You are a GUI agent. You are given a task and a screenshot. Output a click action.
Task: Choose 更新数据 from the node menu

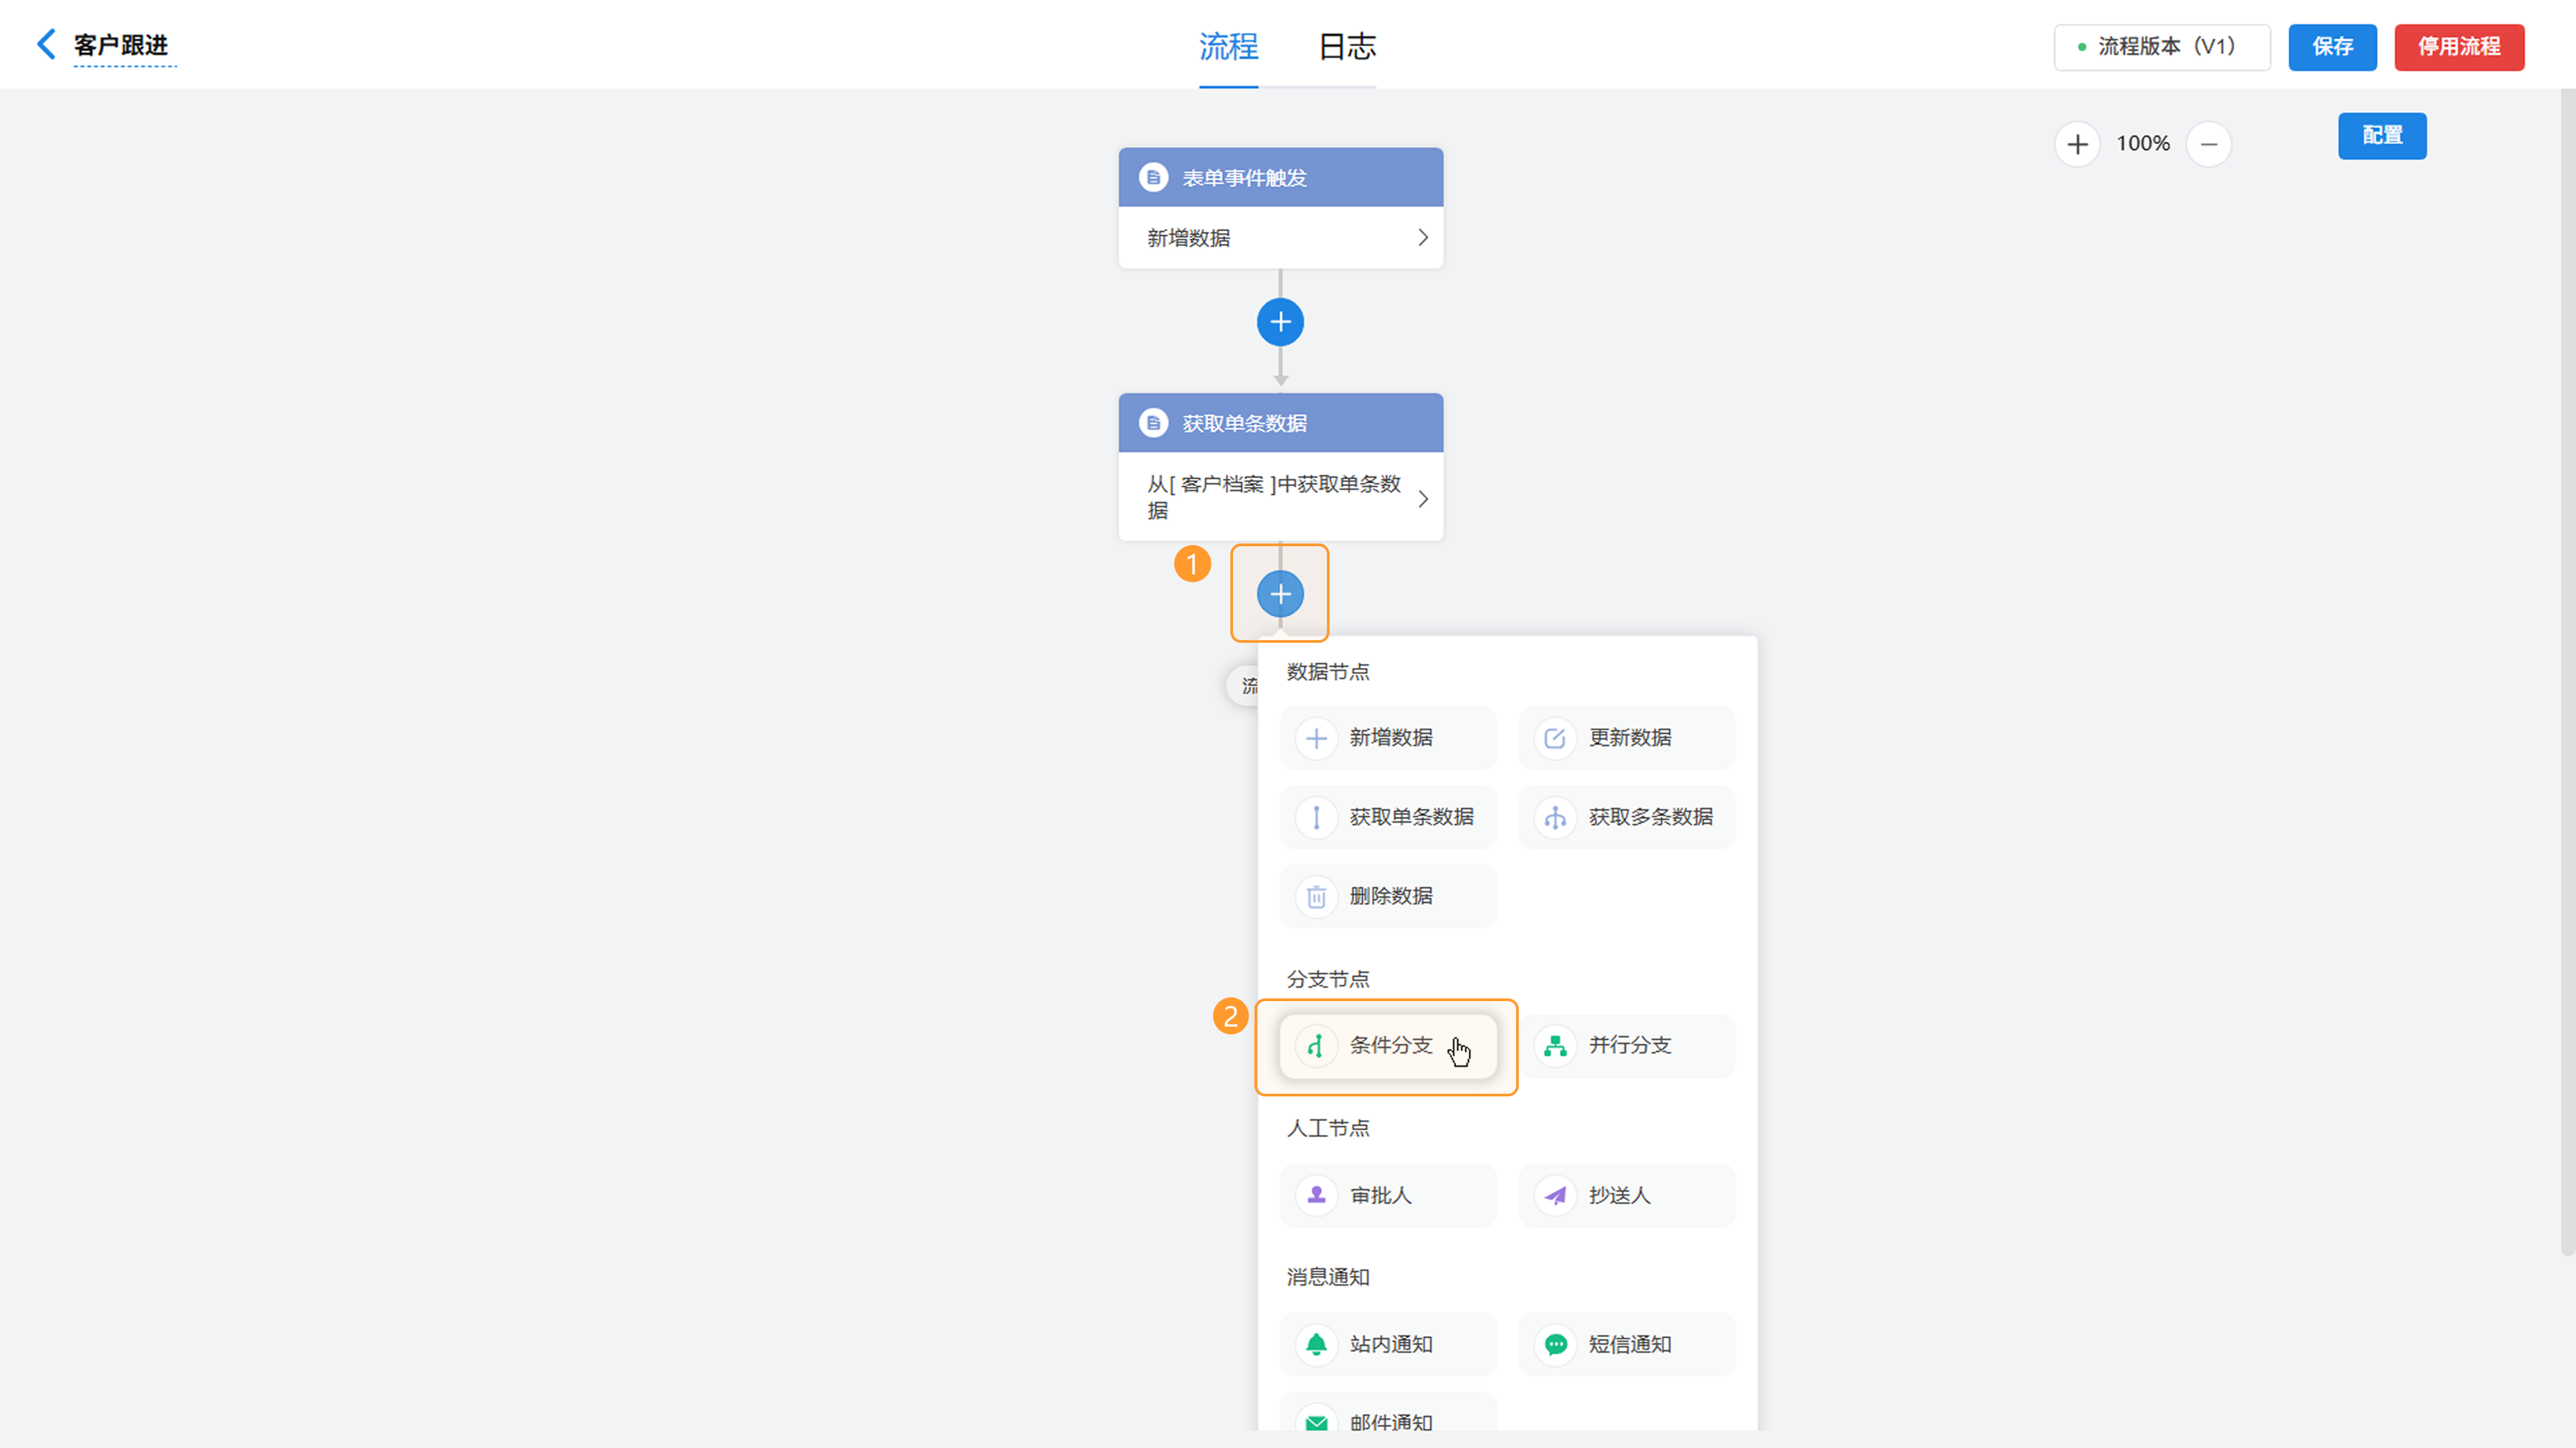point(1627,738)
